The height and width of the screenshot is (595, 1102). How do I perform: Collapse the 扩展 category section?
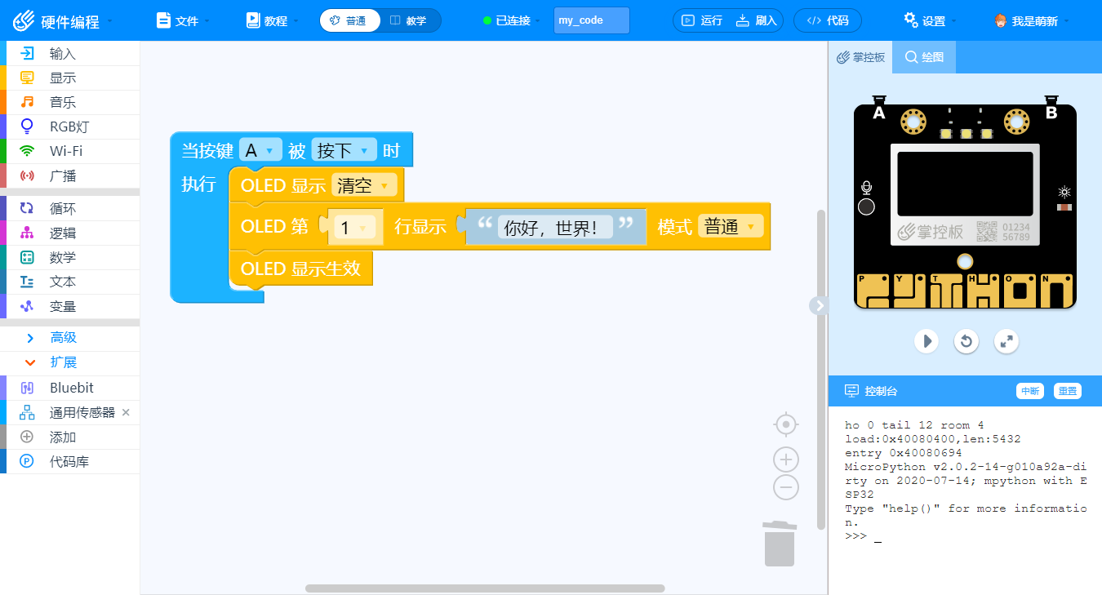click(x=69, y=362)
